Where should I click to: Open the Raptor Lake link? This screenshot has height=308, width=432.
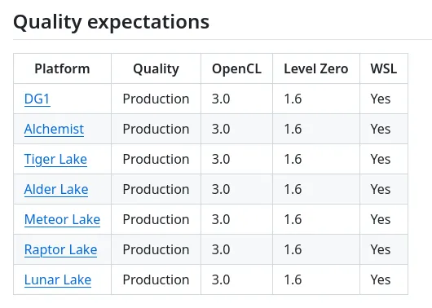click(x=60, y=249)
